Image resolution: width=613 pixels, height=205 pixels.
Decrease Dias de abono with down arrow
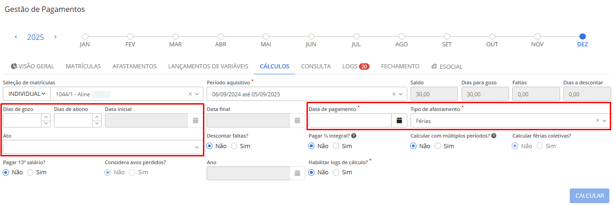tap(97, 124)
